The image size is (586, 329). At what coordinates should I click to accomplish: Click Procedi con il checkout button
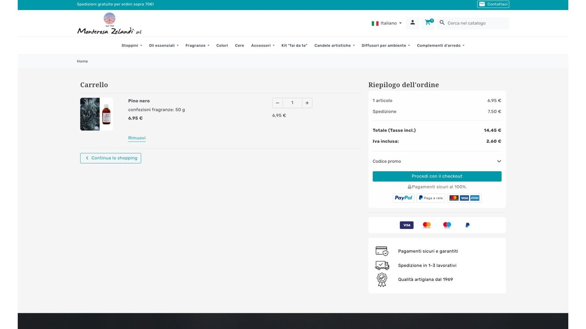click(x=437, y=176)
